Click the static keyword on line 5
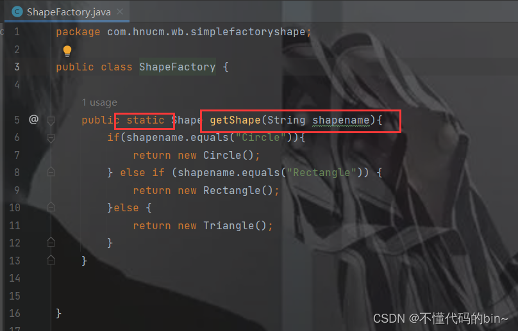 [146, 120]
